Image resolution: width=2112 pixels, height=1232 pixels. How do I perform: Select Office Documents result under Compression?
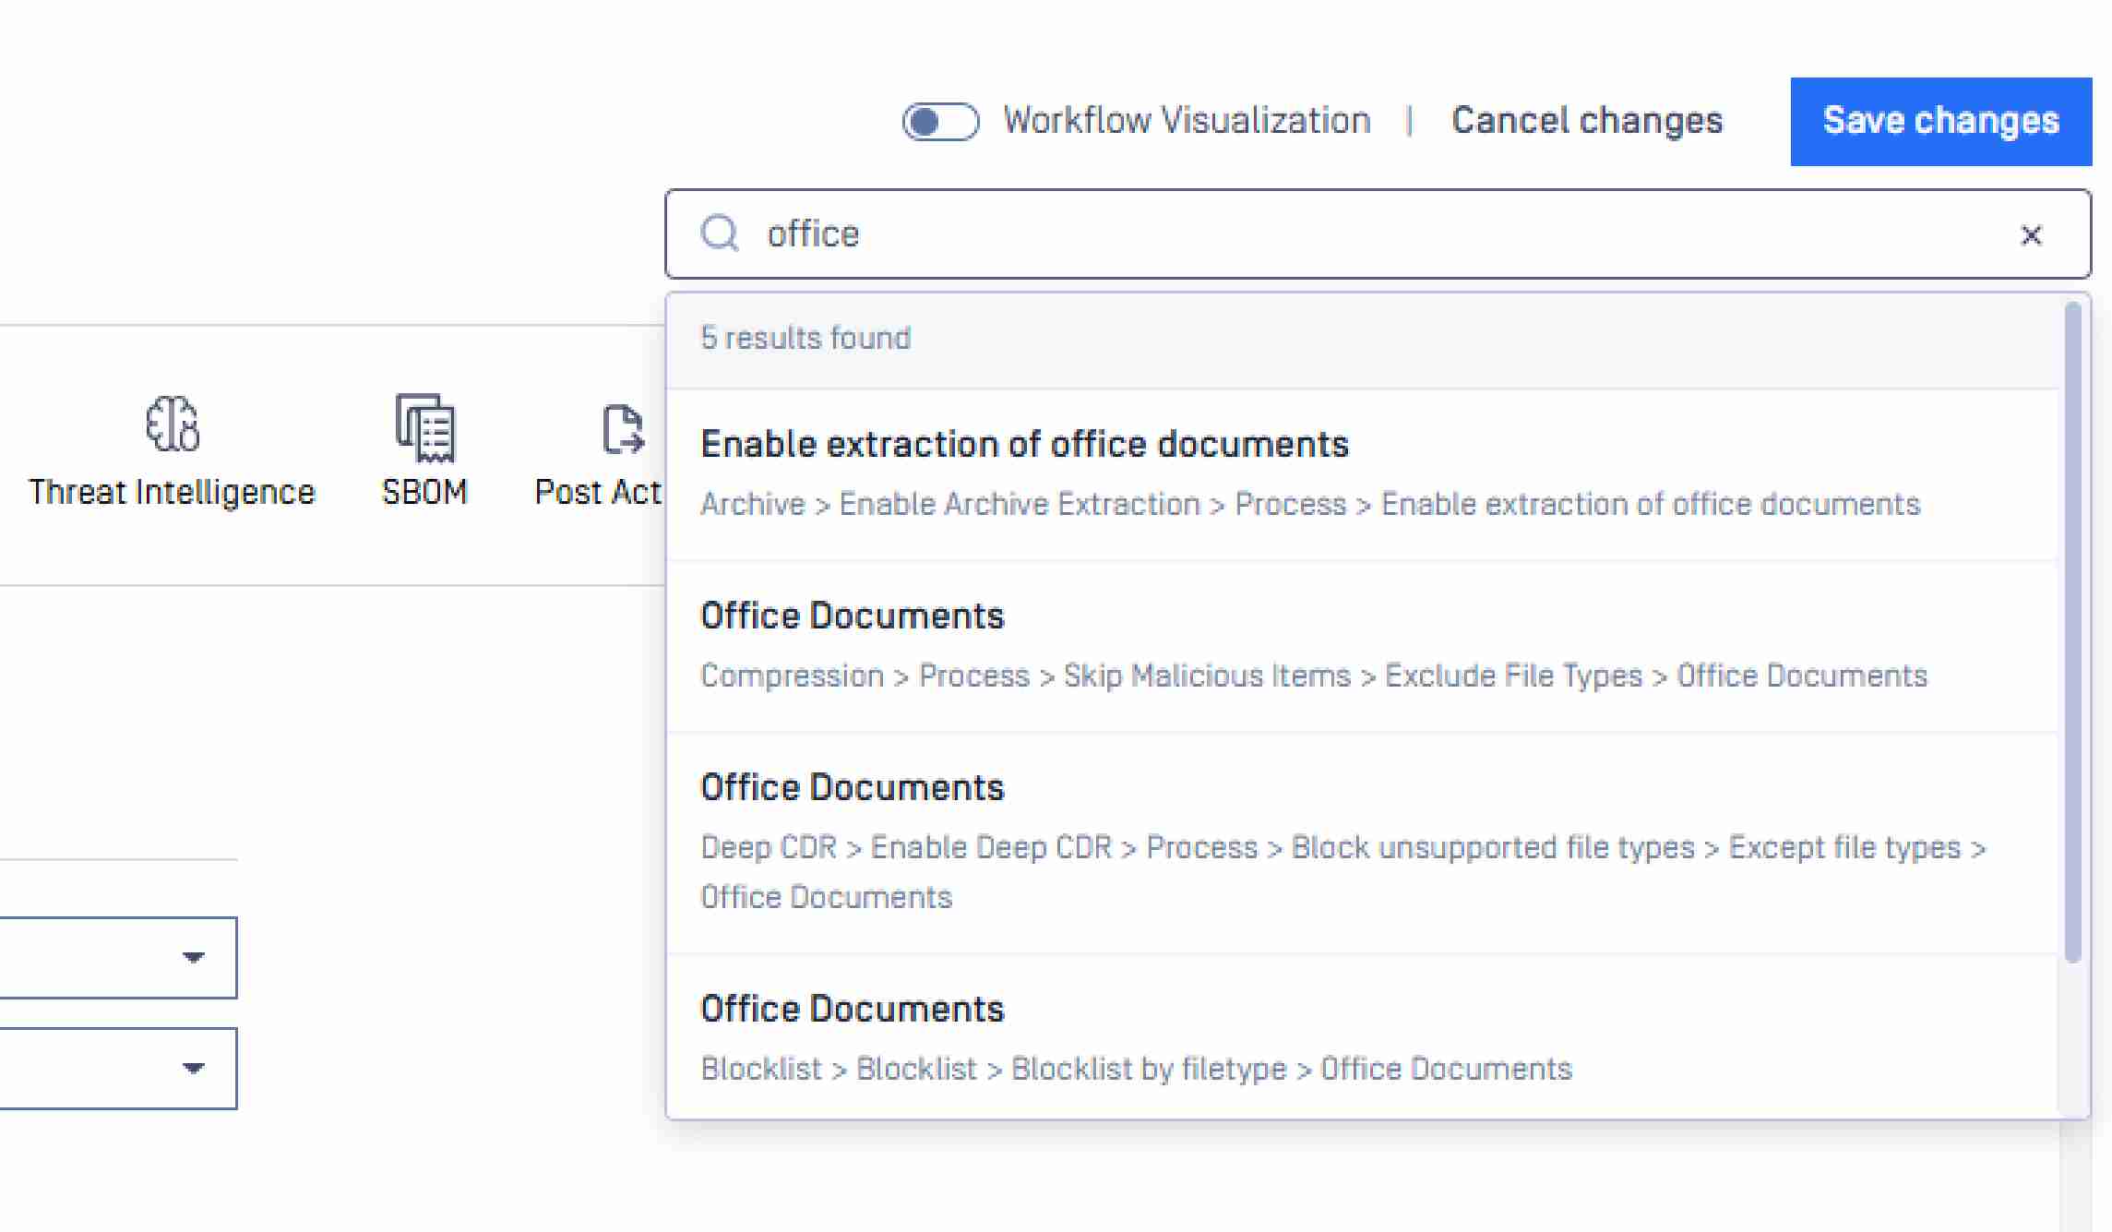click(x=852, y=616)
